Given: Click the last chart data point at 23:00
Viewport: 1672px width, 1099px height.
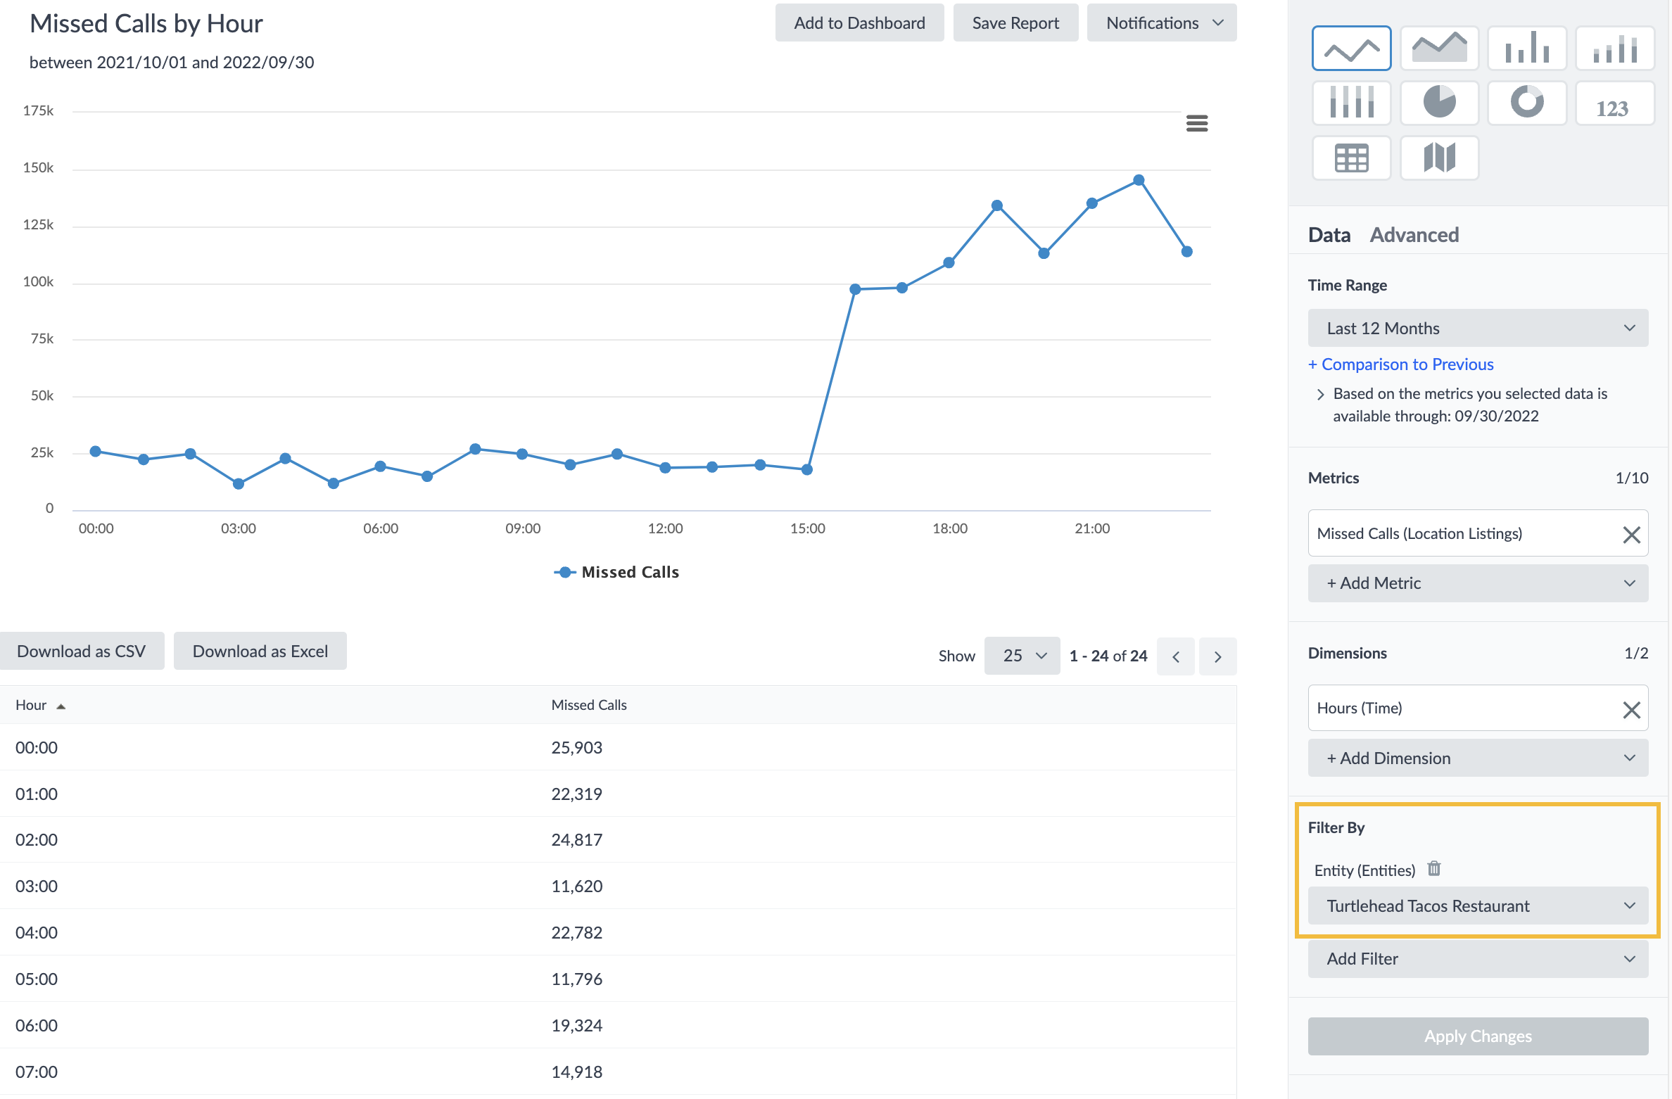Looking at the screenshot, I should coord(1186,252).
